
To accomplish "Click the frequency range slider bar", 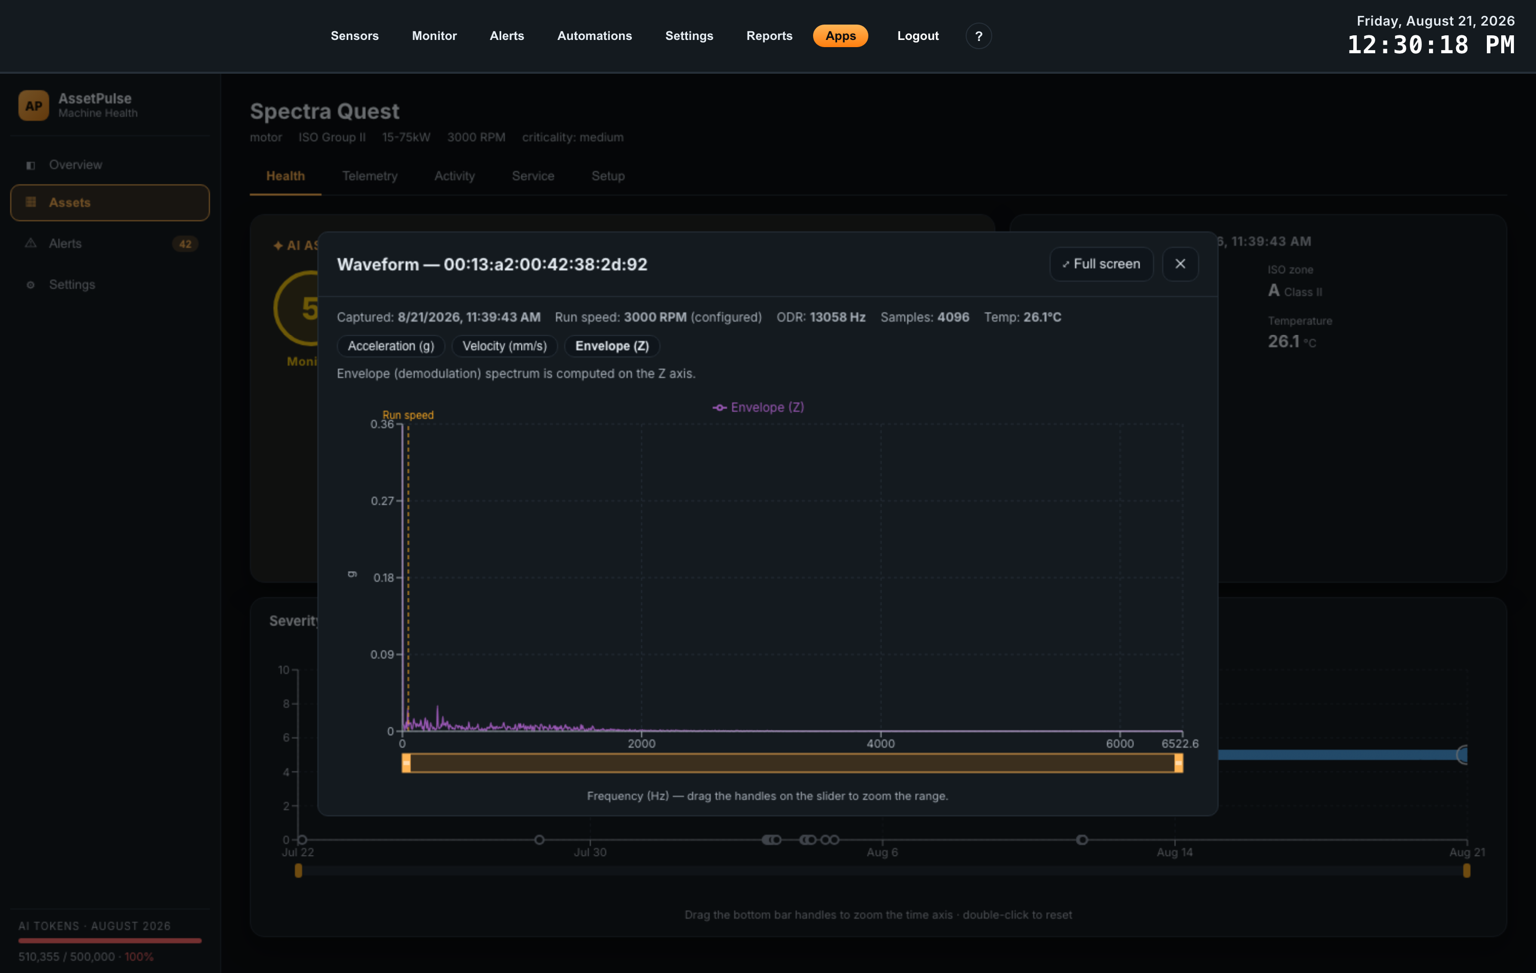I will (x=792, y=763).
